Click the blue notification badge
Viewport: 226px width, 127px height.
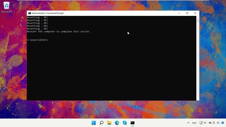click(223, 123)
